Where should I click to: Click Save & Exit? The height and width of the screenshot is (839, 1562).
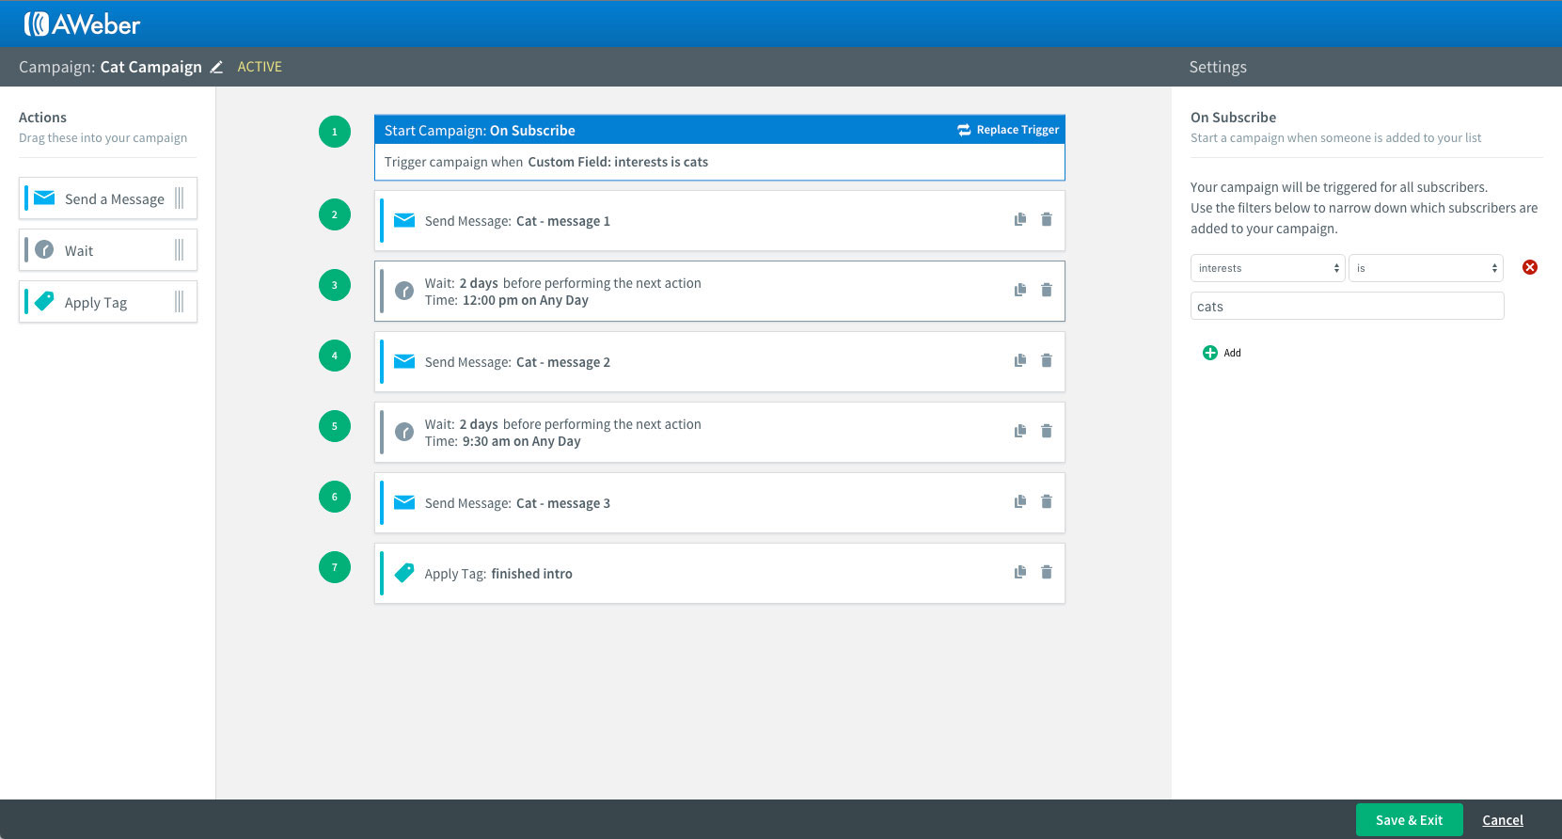point(1409,820)
